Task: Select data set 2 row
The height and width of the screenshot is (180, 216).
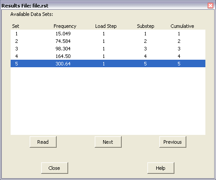Action: 108,41
